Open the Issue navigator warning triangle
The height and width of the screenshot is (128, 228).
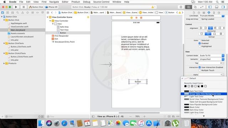(22, 13)
